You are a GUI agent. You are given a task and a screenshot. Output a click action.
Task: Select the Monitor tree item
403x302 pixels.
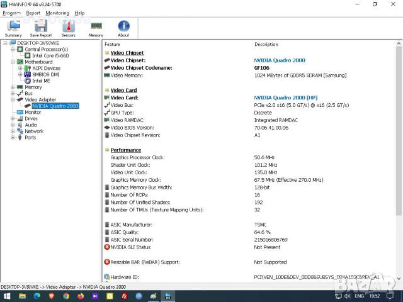33,112
